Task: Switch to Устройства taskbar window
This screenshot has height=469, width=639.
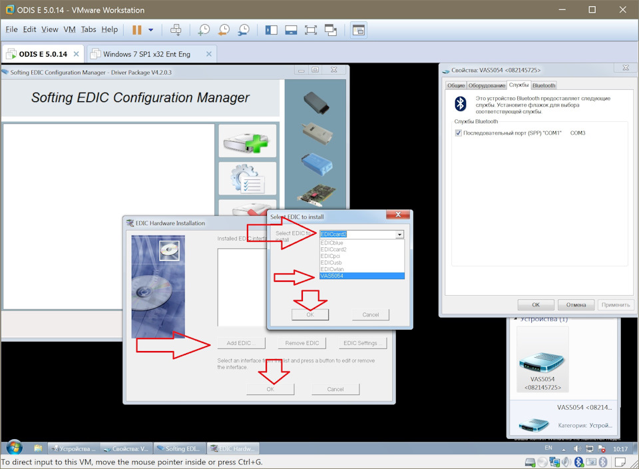Action: coord(73,448)
